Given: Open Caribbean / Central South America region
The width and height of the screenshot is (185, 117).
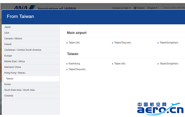Looking at the screenshot, I should [x=31, y=50].
